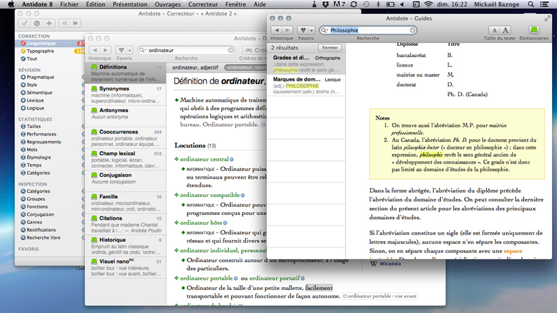557x313 pixels.
Task: Open the Favoris dropdown arrow in dictionary window
Action: [x=130, y=50]
